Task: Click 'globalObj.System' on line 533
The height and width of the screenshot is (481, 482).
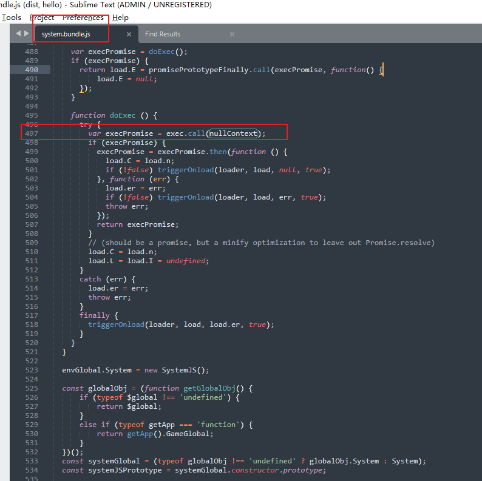Action: tap(344, 461)
